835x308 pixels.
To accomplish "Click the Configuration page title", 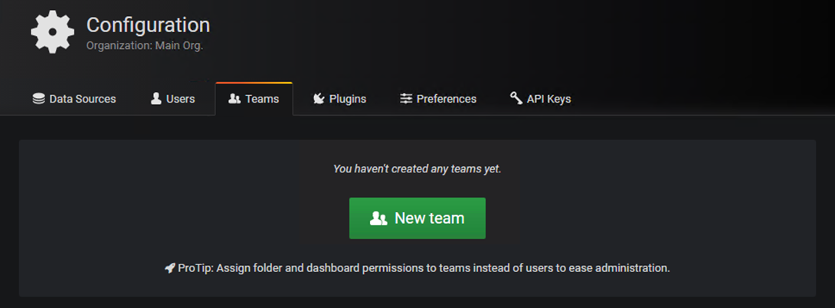I will coord(148,25).
